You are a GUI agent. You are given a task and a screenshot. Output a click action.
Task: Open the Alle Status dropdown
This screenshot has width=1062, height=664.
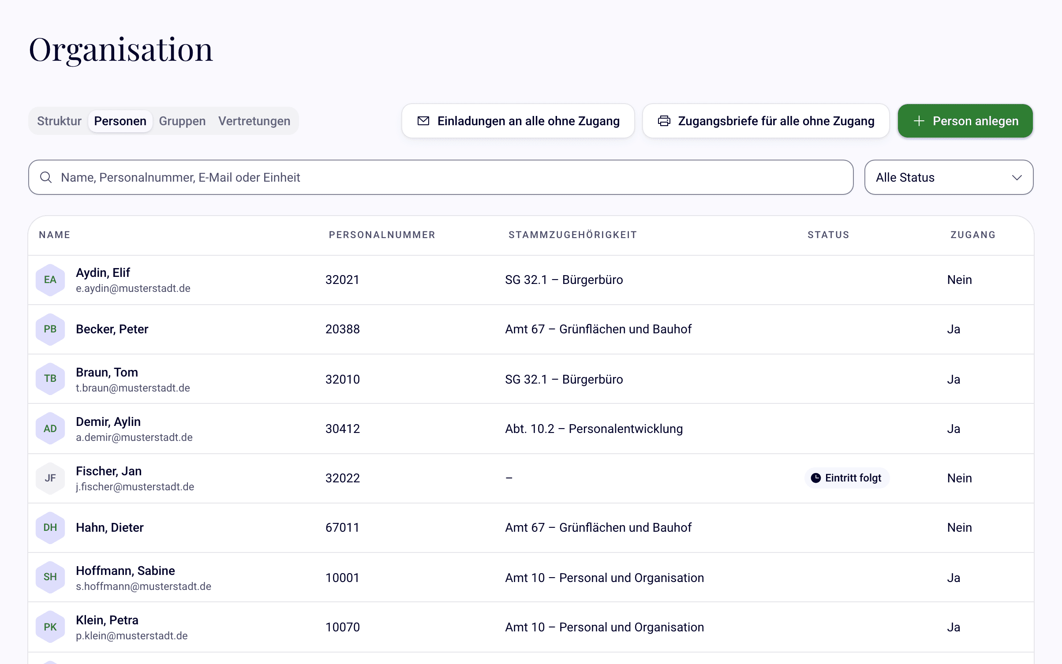pos(949,177)
